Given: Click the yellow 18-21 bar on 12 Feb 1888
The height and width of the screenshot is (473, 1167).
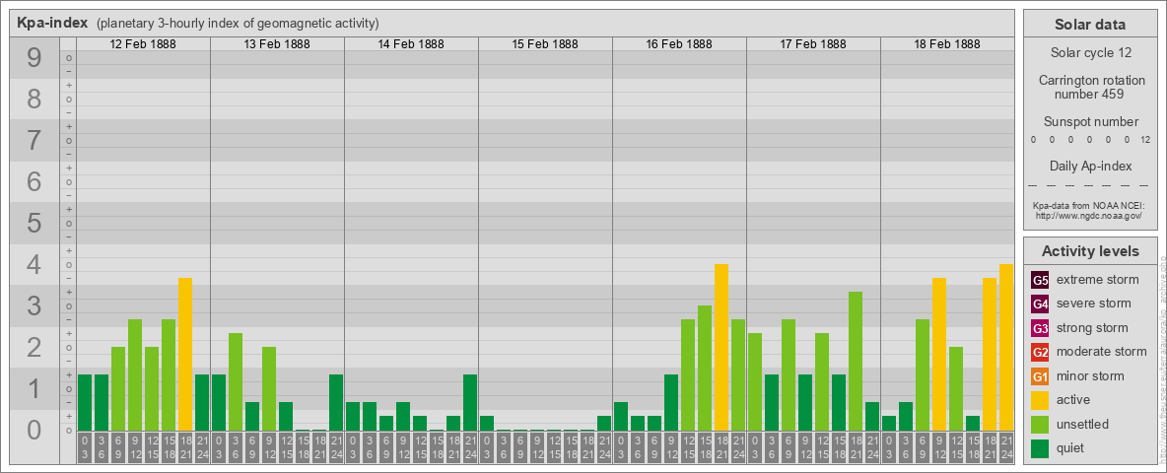Looking at the screenshot, I should [185, 354].
